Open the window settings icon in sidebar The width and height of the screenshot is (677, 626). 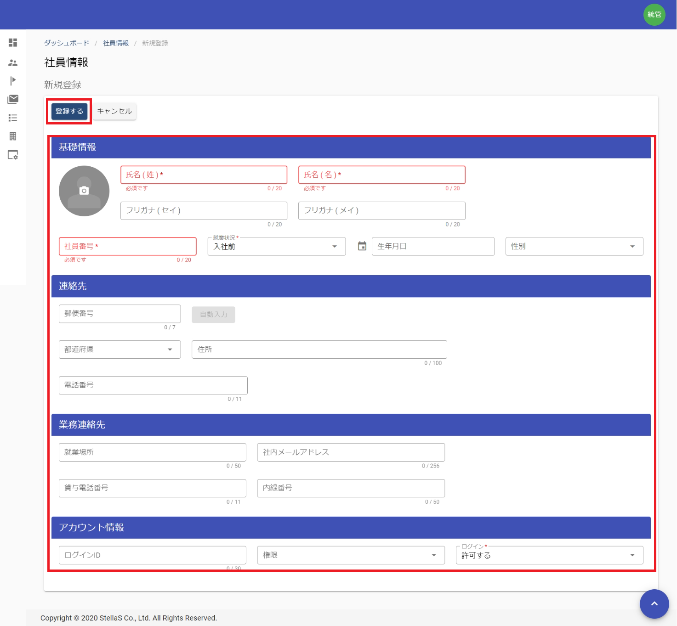pyautogui.click(x=13, y=155)
